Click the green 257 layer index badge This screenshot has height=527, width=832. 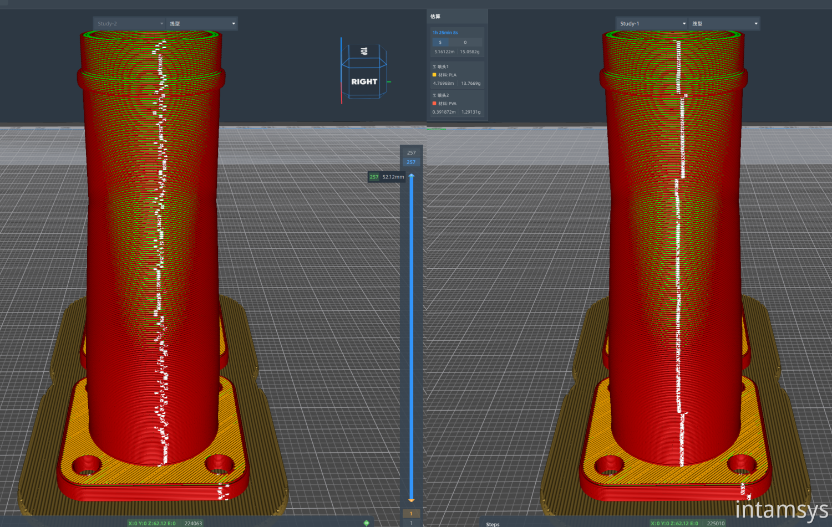click(x=374, y=177)
